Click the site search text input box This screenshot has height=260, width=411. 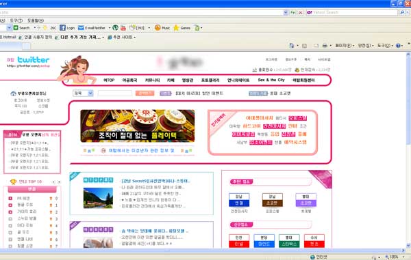(x=115, y=93)
